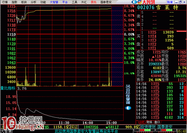Open the 委托 trading menu

tap(93, 2)
